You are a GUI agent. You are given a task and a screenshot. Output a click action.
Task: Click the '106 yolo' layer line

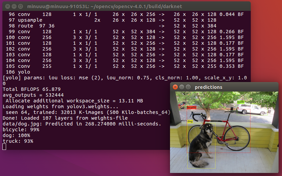tap(18, 72)
